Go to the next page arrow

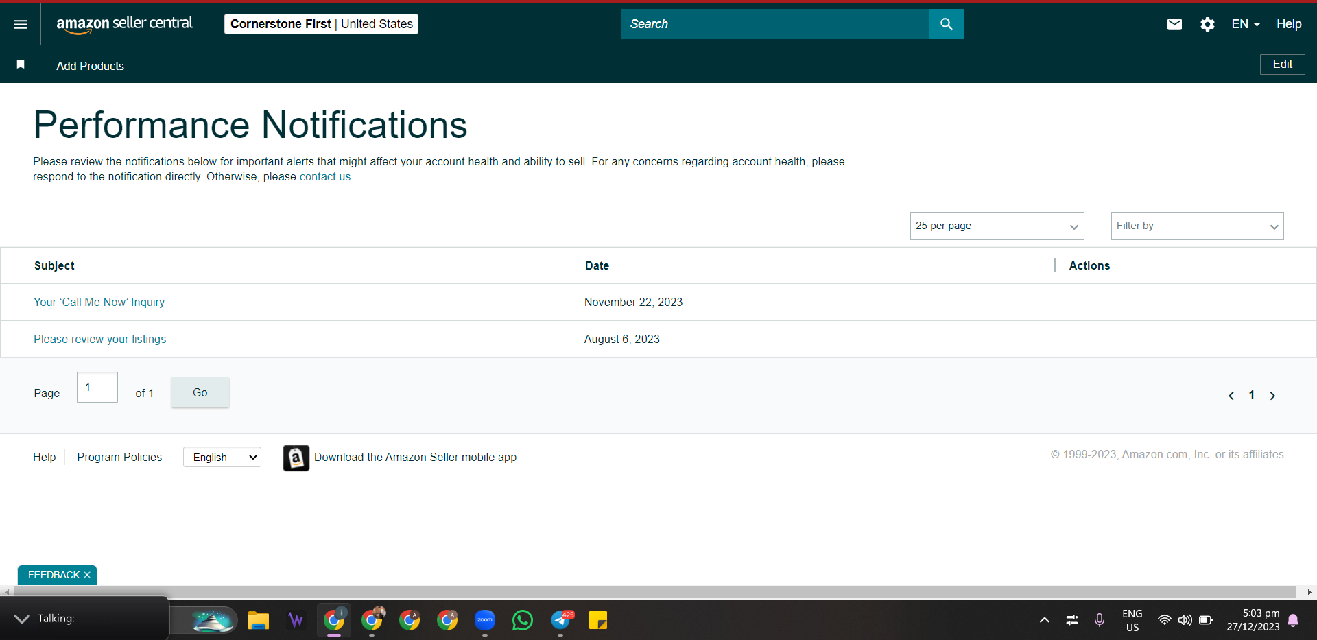point(1272,396)
